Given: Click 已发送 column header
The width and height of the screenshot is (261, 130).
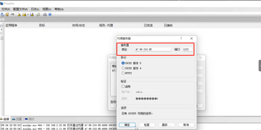Looking at the screenshot, I should (148, 26).
